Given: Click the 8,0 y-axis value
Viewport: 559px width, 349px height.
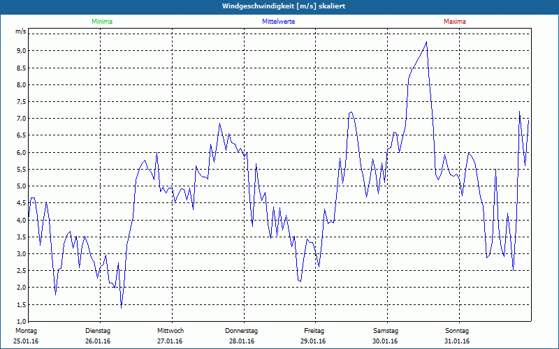Looking at the screenshot, I should pos(21,84).
